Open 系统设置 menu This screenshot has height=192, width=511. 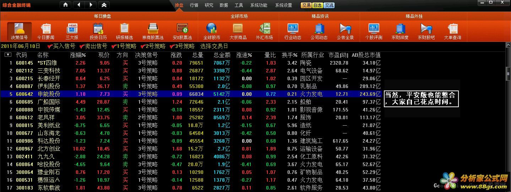tap(284, 5)
